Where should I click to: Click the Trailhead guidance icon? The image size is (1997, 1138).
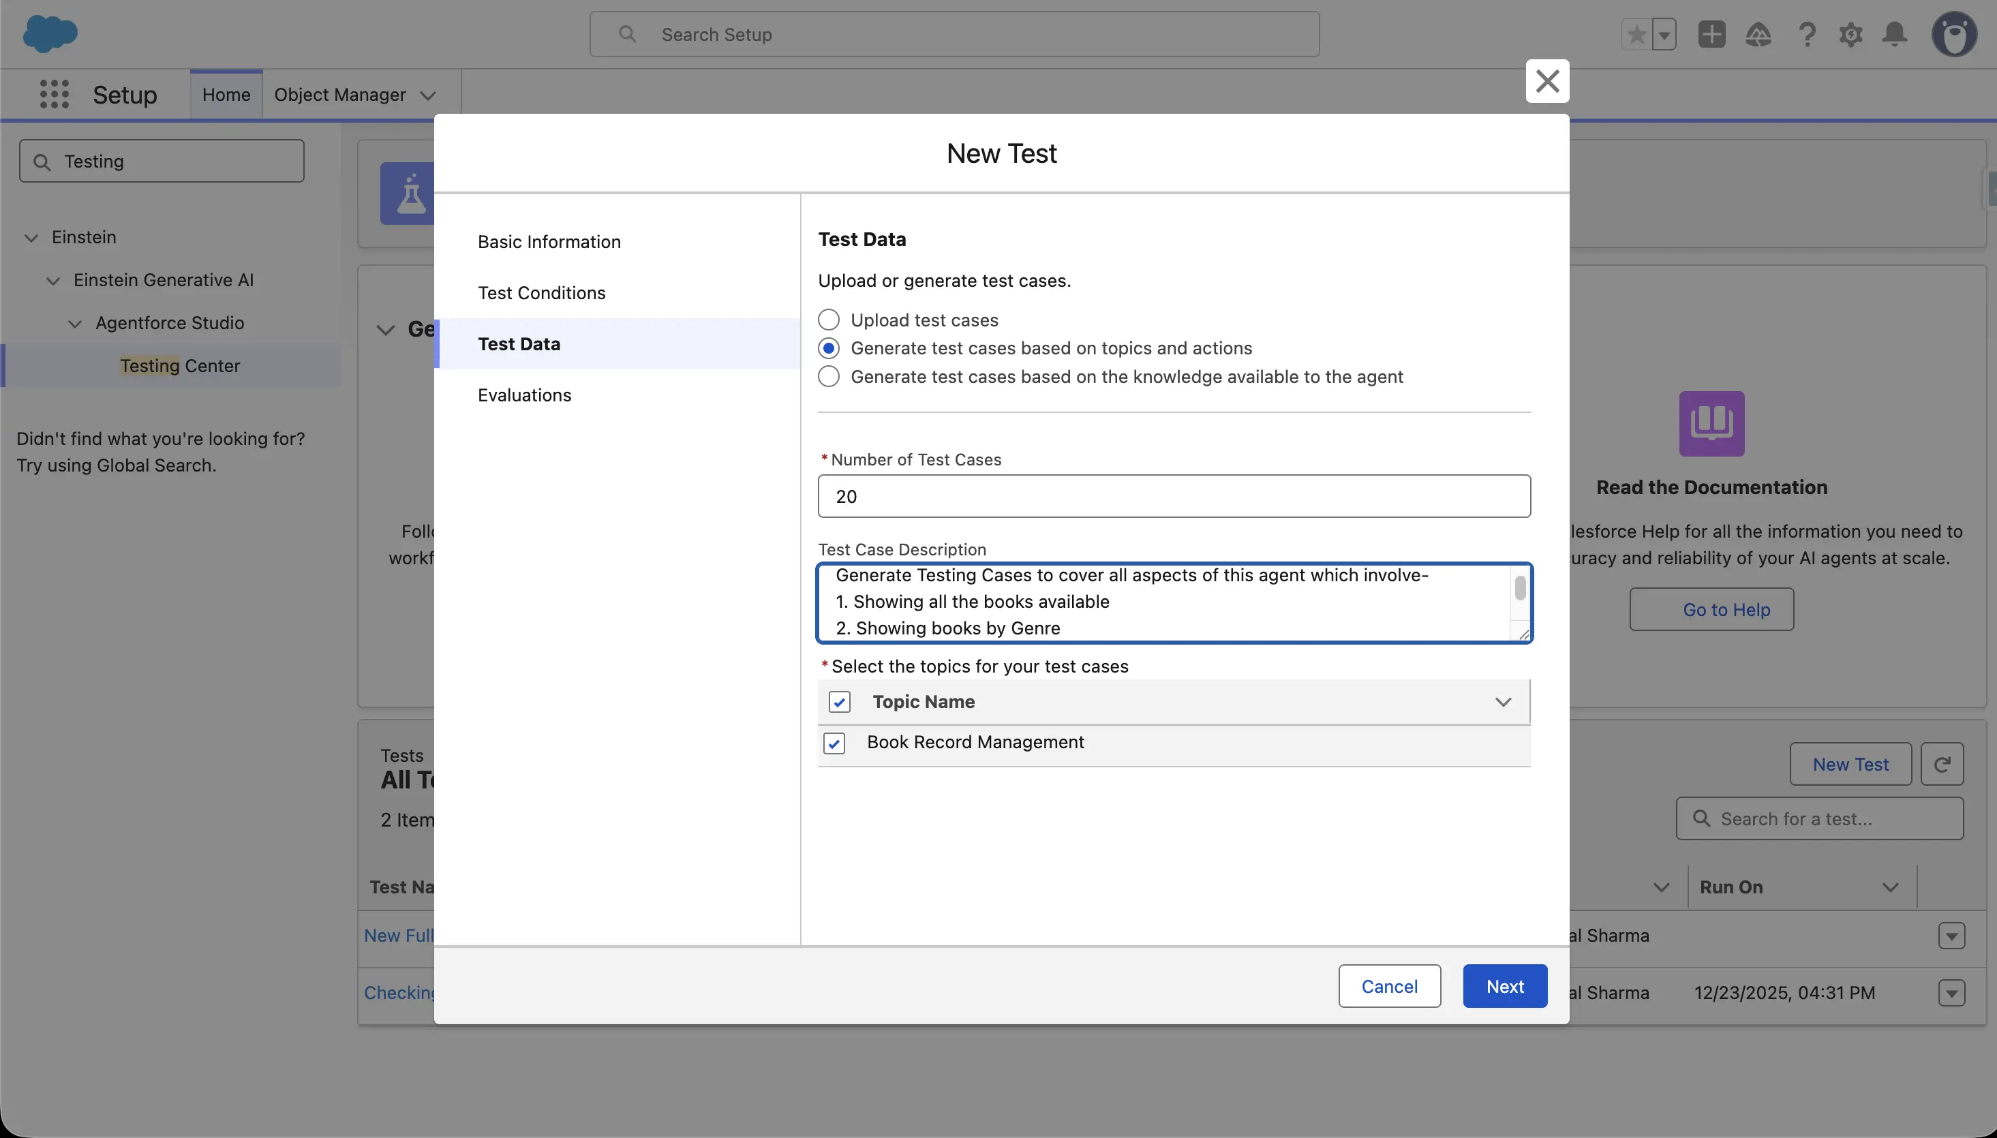tap(1758, 34)
